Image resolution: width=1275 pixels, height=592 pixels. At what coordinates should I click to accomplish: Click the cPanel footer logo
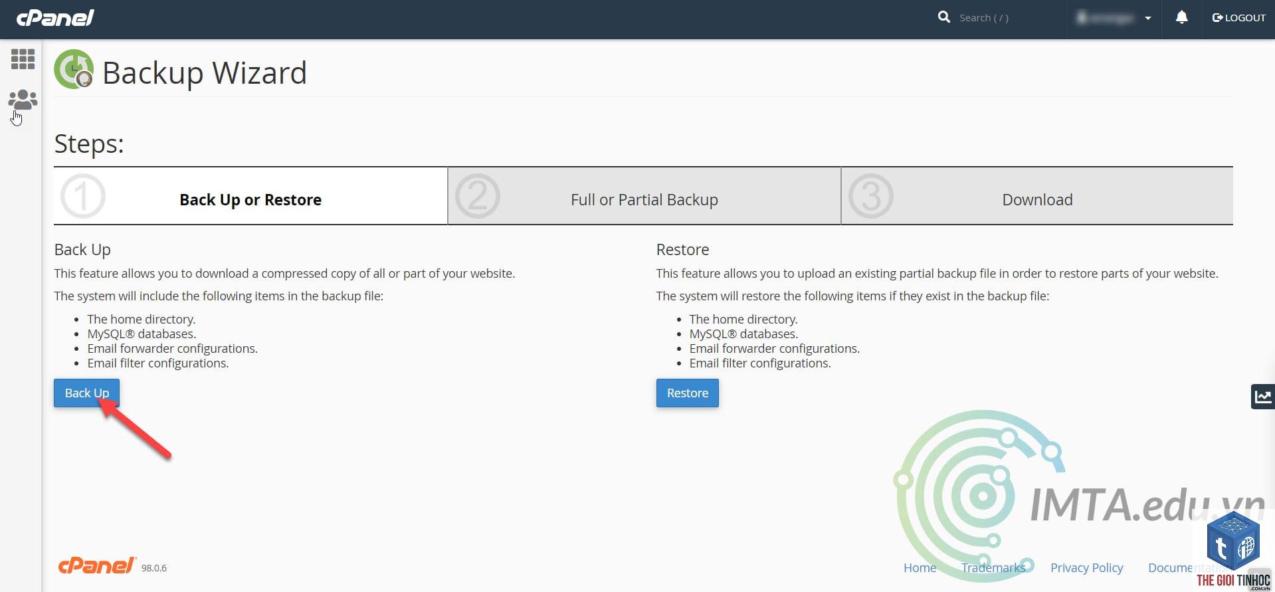97,565
